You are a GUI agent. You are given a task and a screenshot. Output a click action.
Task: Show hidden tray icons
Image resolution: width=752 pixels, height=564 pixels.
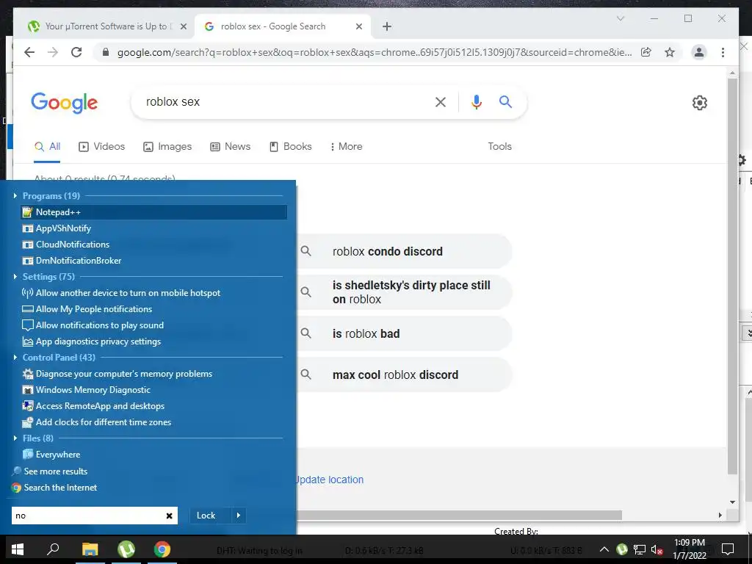(604, 549)
